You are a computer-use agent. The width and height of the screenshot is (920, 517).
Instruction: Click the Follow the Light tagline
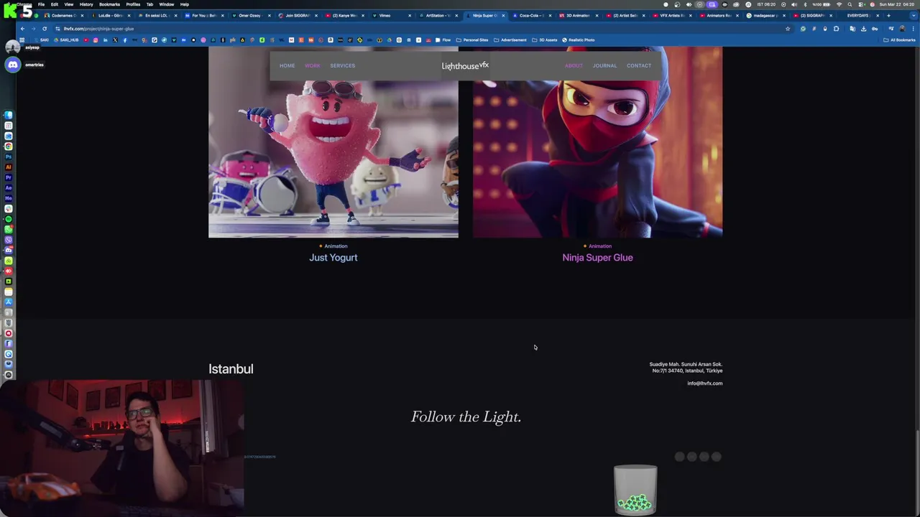click(x=466, y=416)
